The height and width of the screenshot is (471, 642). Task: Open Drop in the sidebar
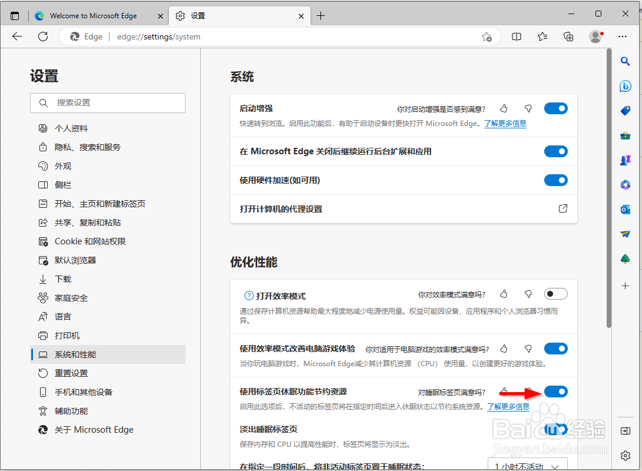click(x=626, y=234)
